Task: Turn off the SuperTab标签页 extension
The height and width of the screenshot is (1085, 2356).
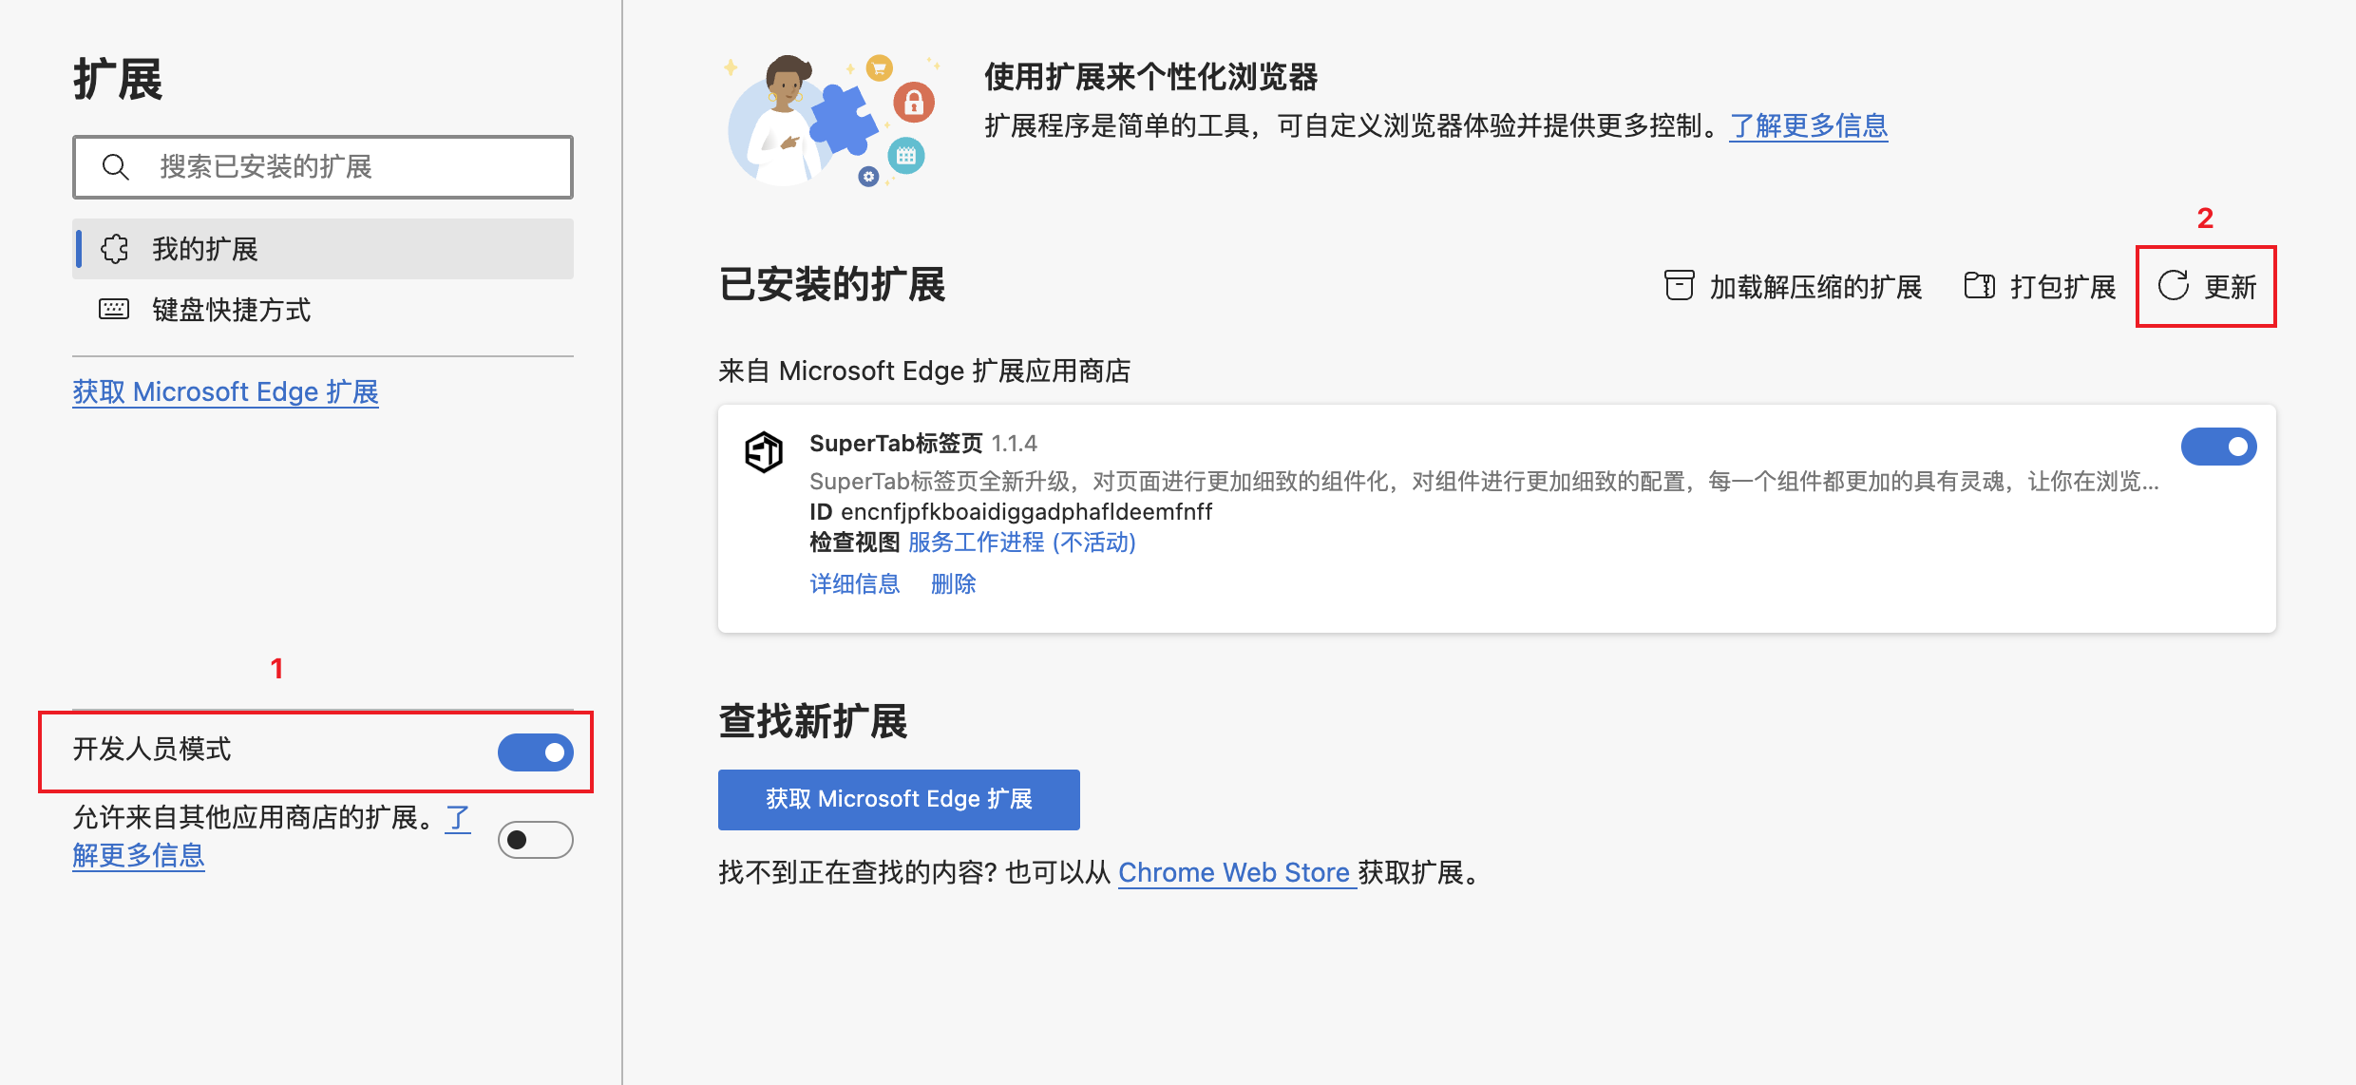Action: tap(2219, 447)
